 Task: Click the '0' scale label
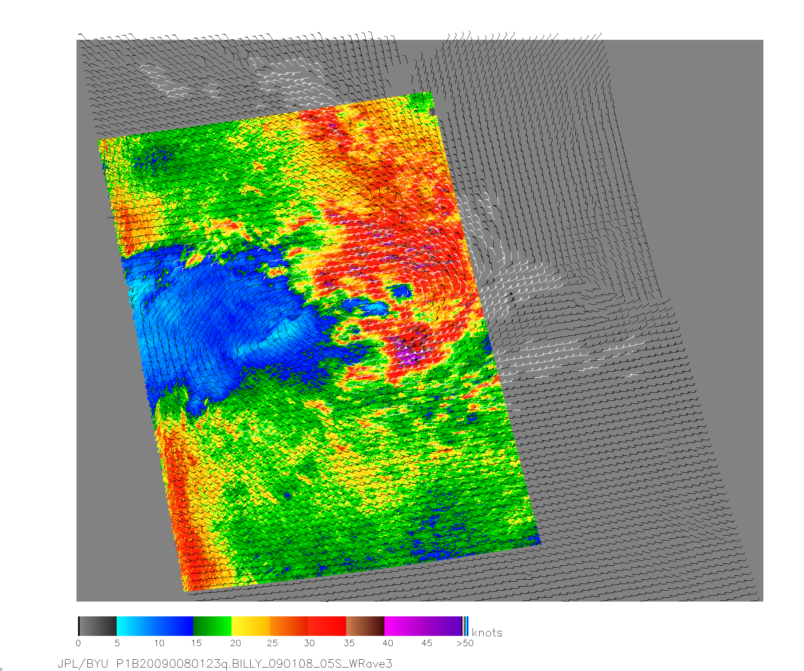click(x=78, y=643)
